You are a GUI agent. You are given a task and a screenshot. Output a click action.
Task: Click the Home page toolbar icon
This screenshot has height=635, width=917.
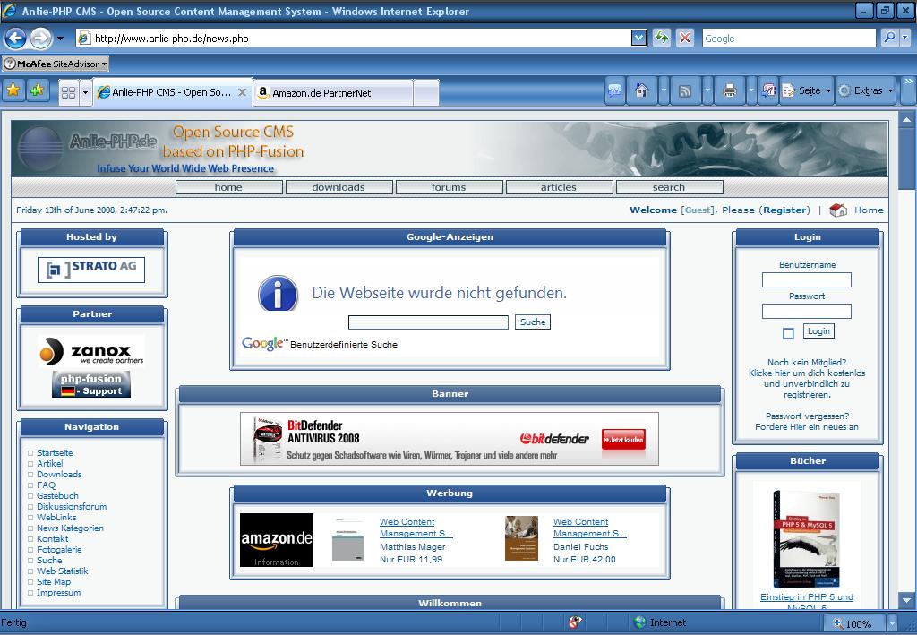click(641, 90)
